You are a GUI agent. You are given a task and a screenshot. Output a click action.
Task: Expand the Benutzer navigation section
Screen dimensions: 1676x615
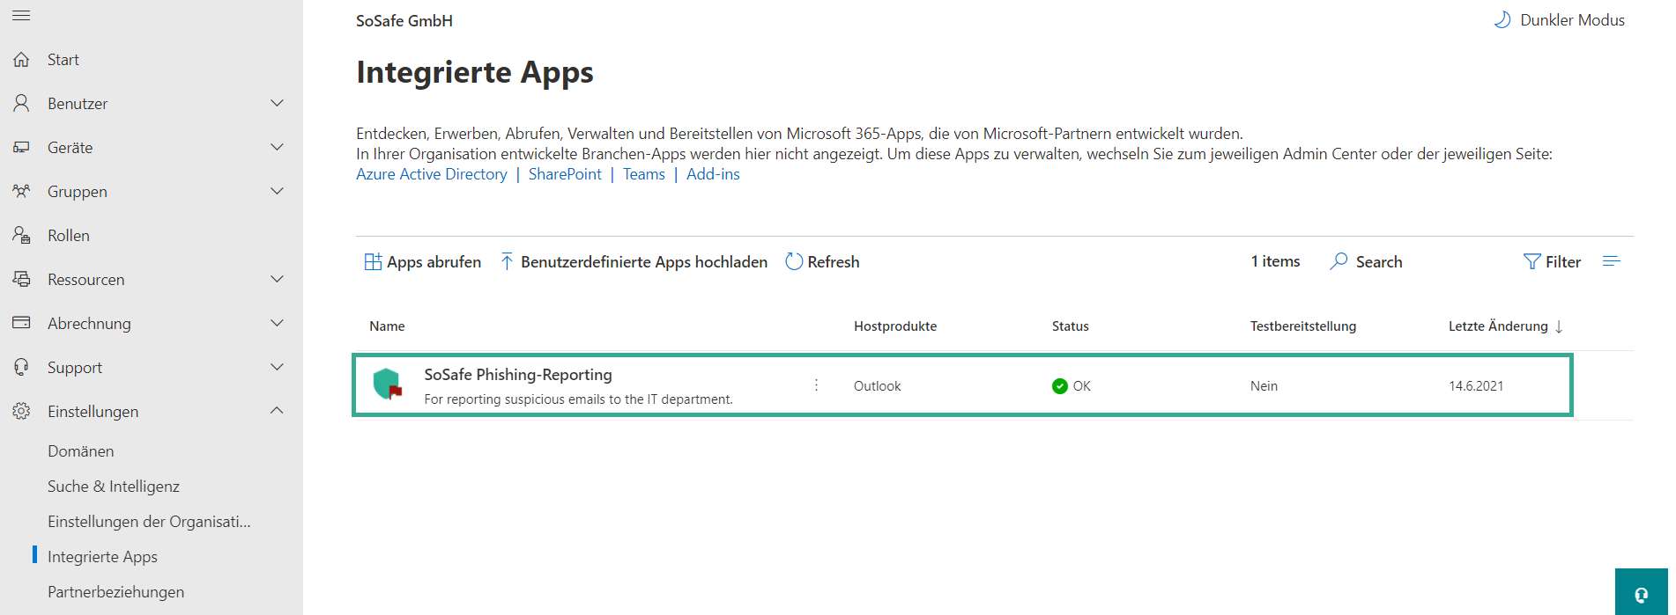277,104
